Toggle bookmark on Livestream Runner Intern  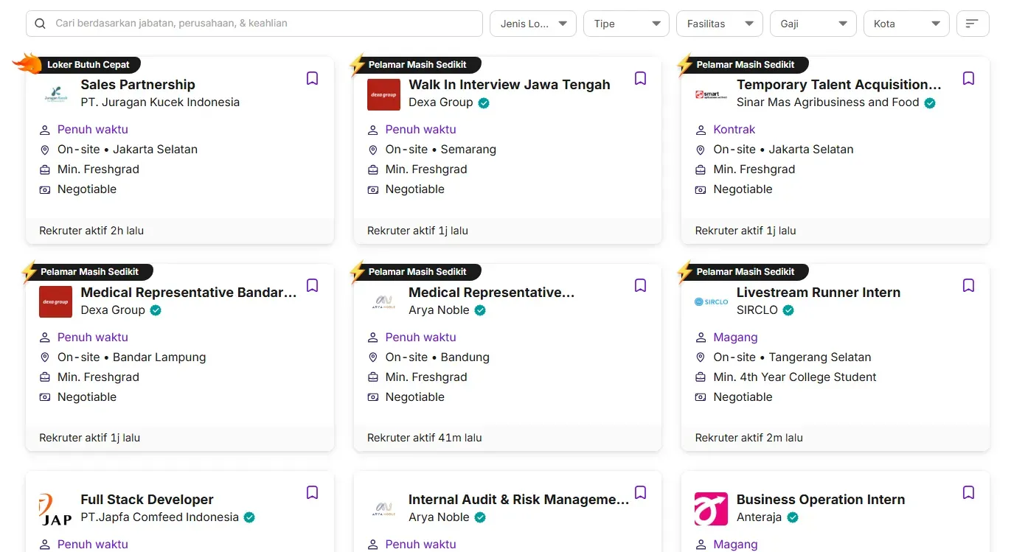click(x=968, y=286)
